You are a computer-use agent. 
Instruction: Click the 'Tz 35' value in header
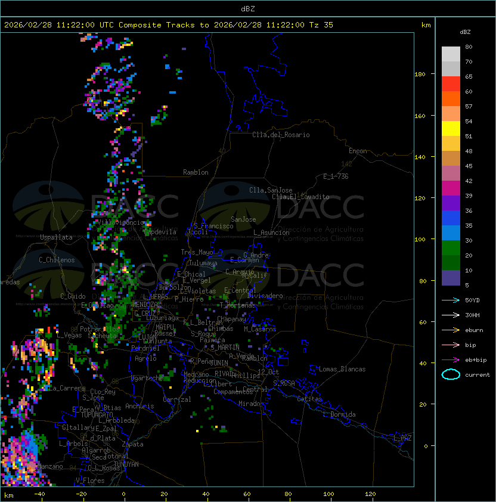[321, 25]
